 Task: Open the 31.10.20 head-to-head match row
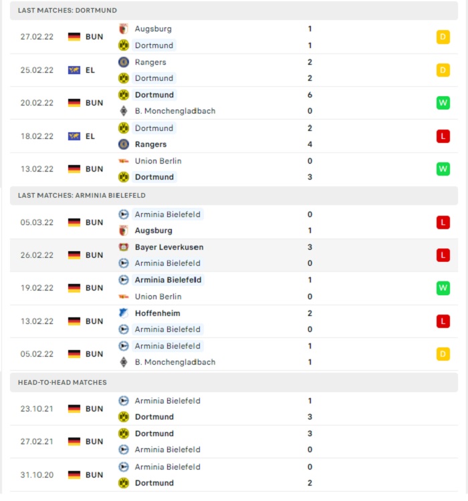pos(234,475)
